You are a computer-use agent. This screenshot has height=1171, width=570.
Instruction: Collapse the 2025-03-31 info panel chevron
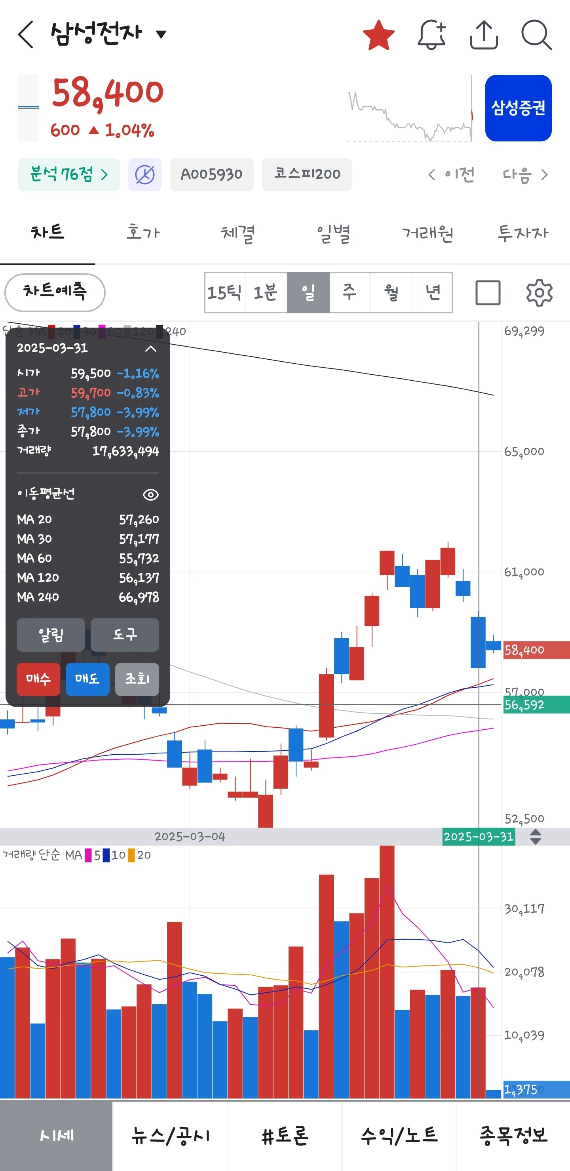coord(150,349)
